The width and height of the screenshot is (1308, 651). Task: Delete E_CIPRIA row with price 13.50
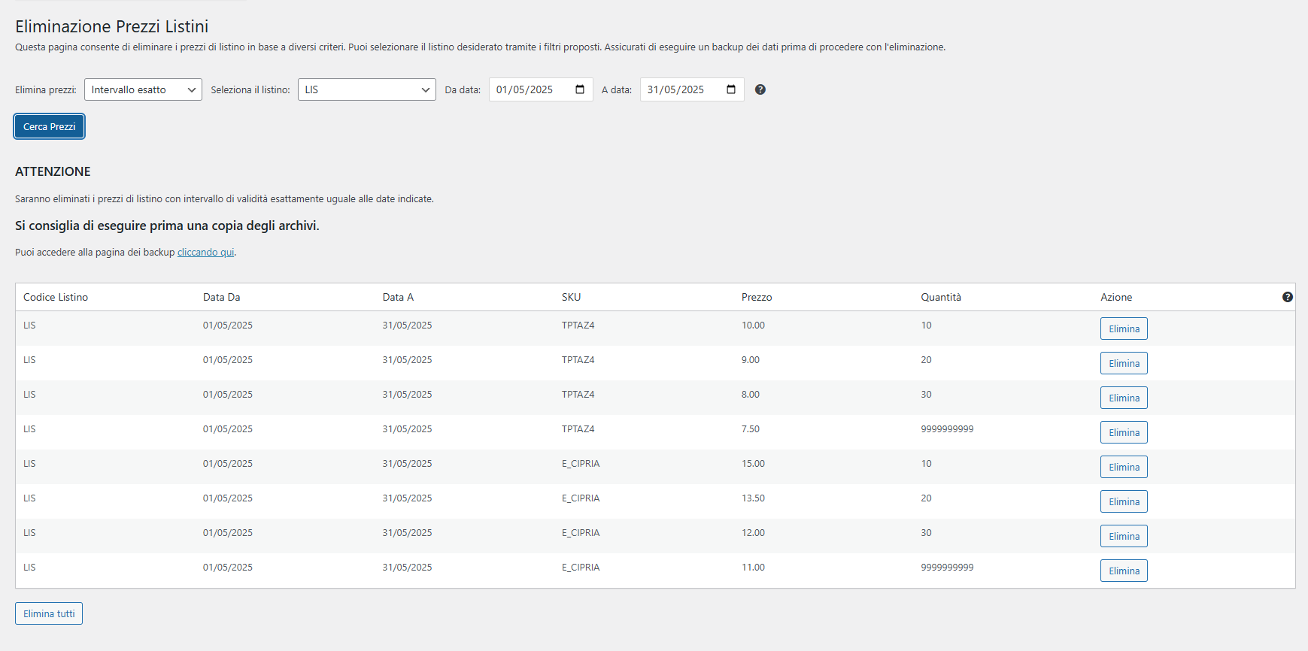click(x=1124, y=501)
